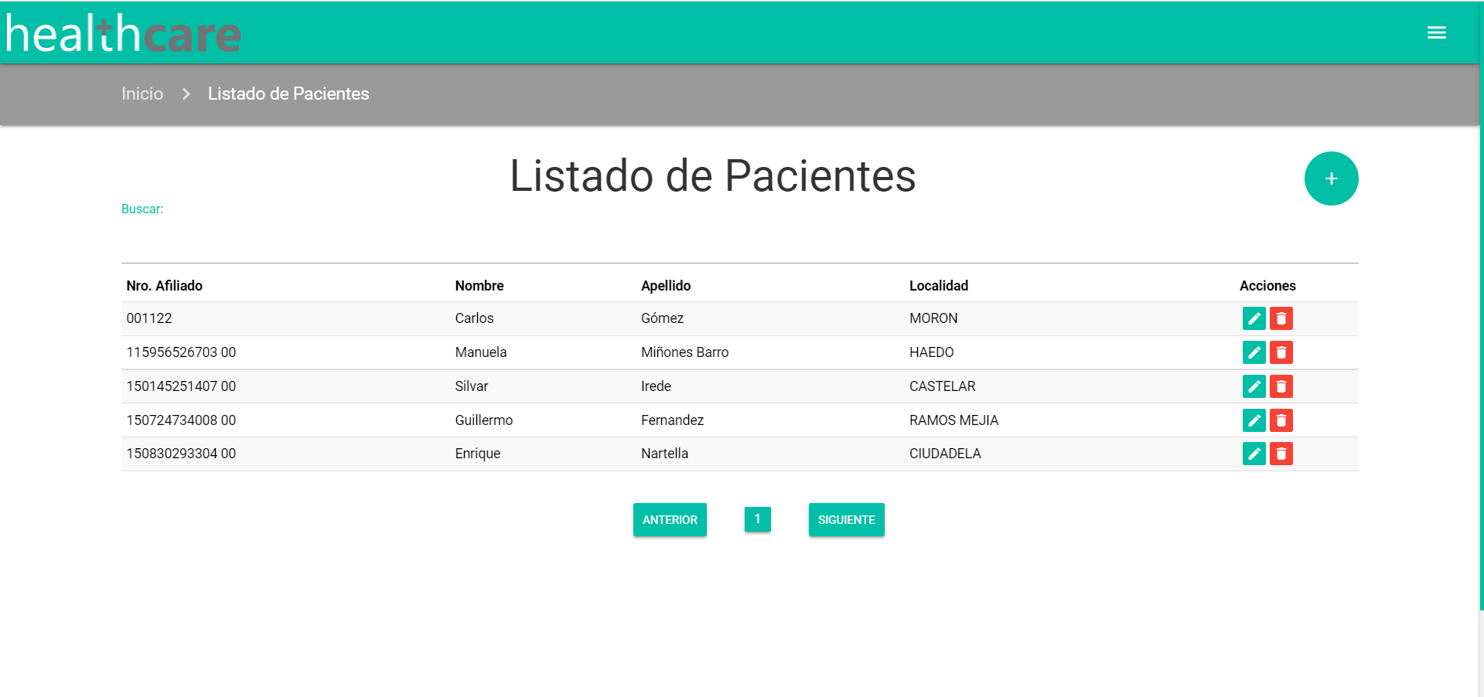Open the hamburger navigation menu

(x=1436, y=32)
